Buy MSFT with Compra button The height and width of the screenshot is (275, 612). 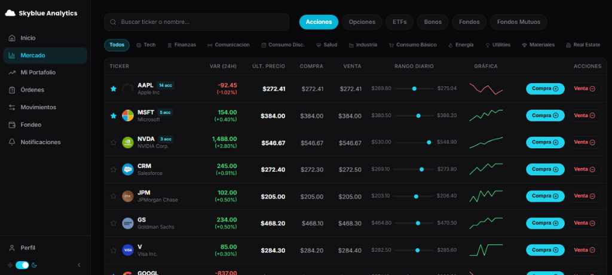tap(545, 115)
